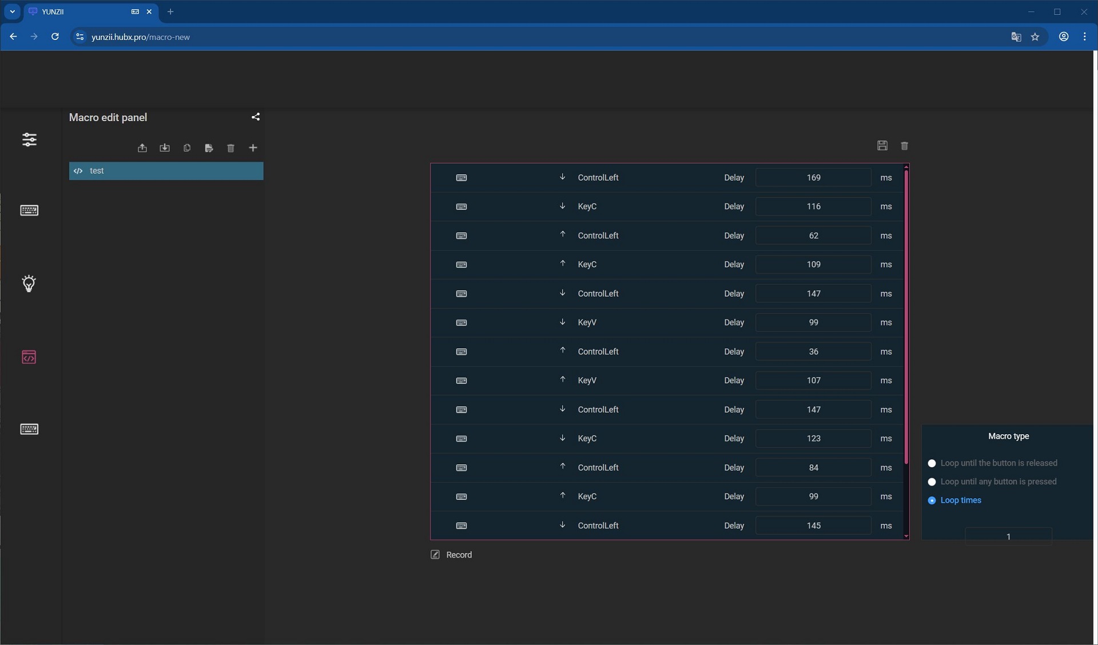Image resolution: width=1098 pixels, height=645 pixels.
Task: Add a new macro with the plus icon
Action: [x=253, y=148]
